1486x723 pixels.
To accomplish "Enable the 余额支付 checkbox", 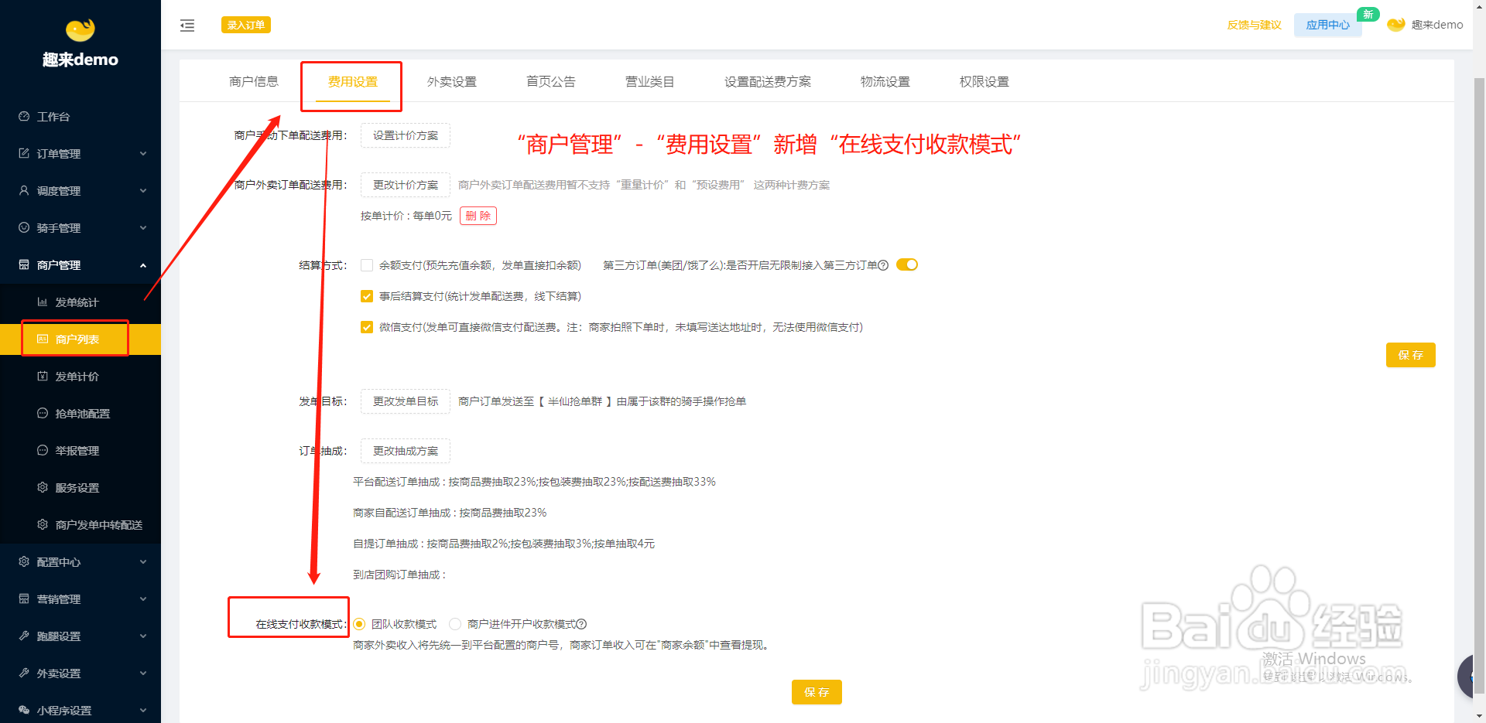I will tap(366, 264).
